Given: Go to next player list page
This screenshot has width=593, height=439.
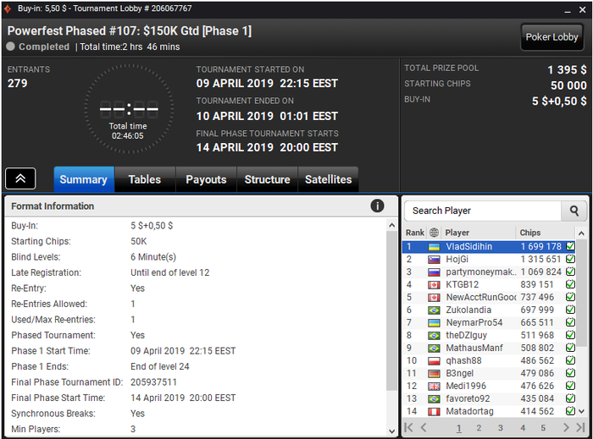Looking at the screenshot, I should [566, 427].
